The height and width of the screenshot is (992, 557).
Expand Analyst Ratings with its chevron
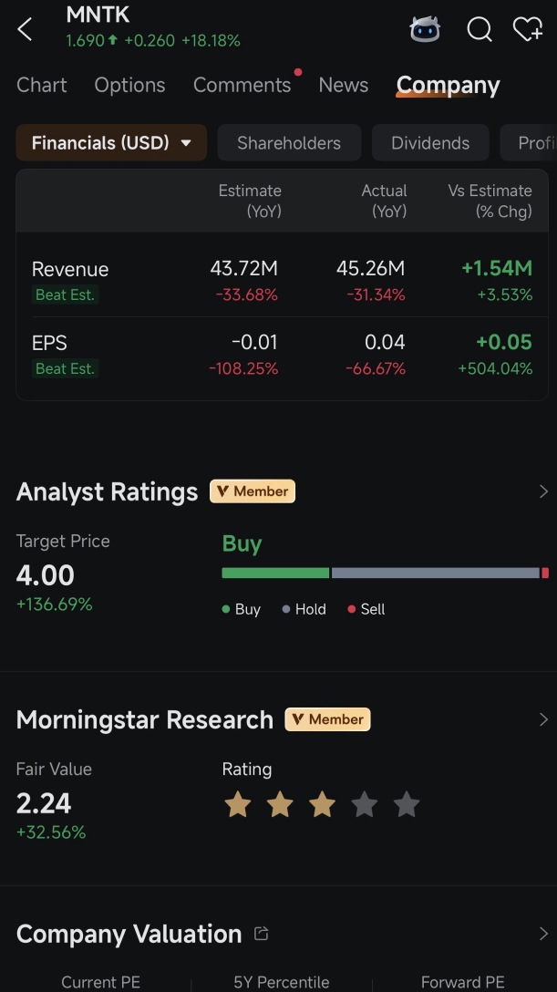(x=543, y=491)
